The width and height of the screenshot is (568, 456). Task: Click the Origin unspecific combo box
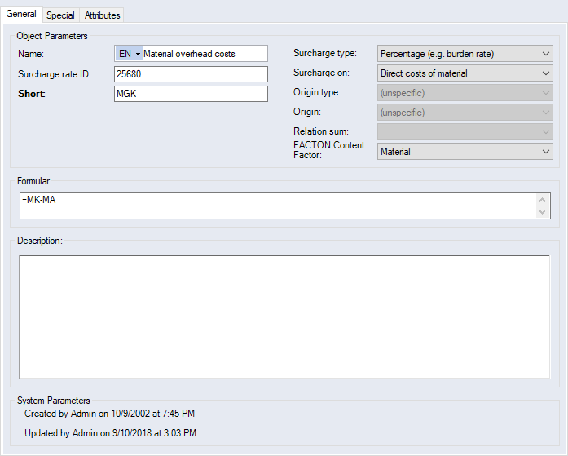click(x=465, y=113)
